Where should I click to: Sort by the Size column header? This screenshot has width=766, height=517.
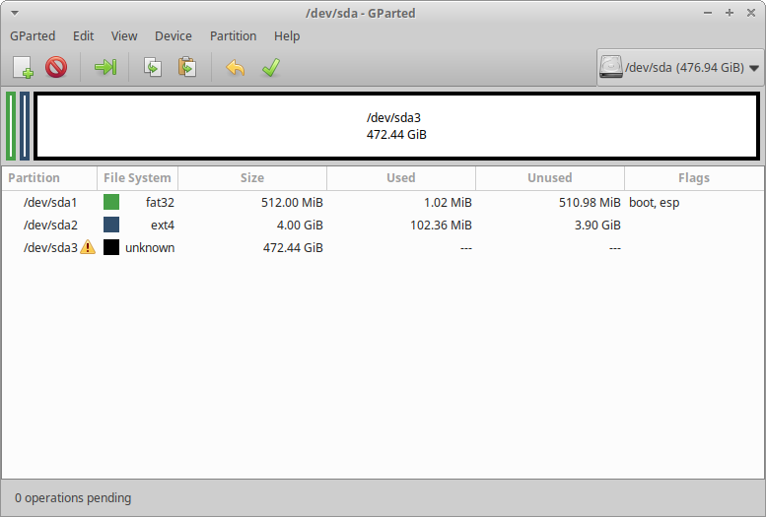point(252,177)
